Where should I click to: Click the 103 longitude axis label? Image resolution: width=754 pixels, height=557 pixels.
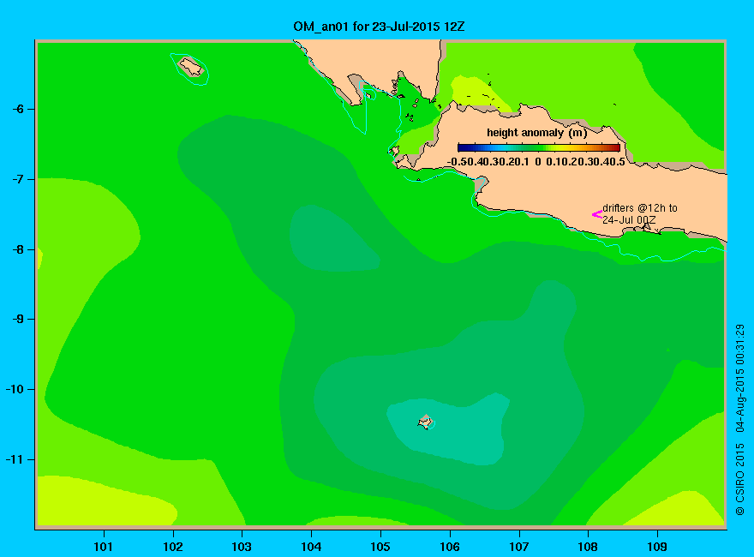pyautogui.click(x=242, y=547)
